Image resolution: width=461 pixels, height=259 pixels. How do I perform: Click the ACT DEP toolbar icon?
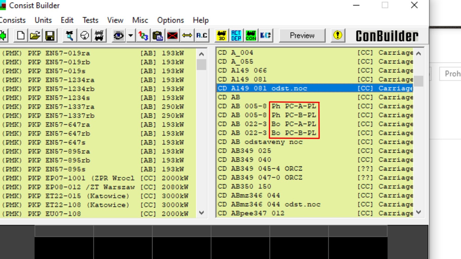coord(236,36)
